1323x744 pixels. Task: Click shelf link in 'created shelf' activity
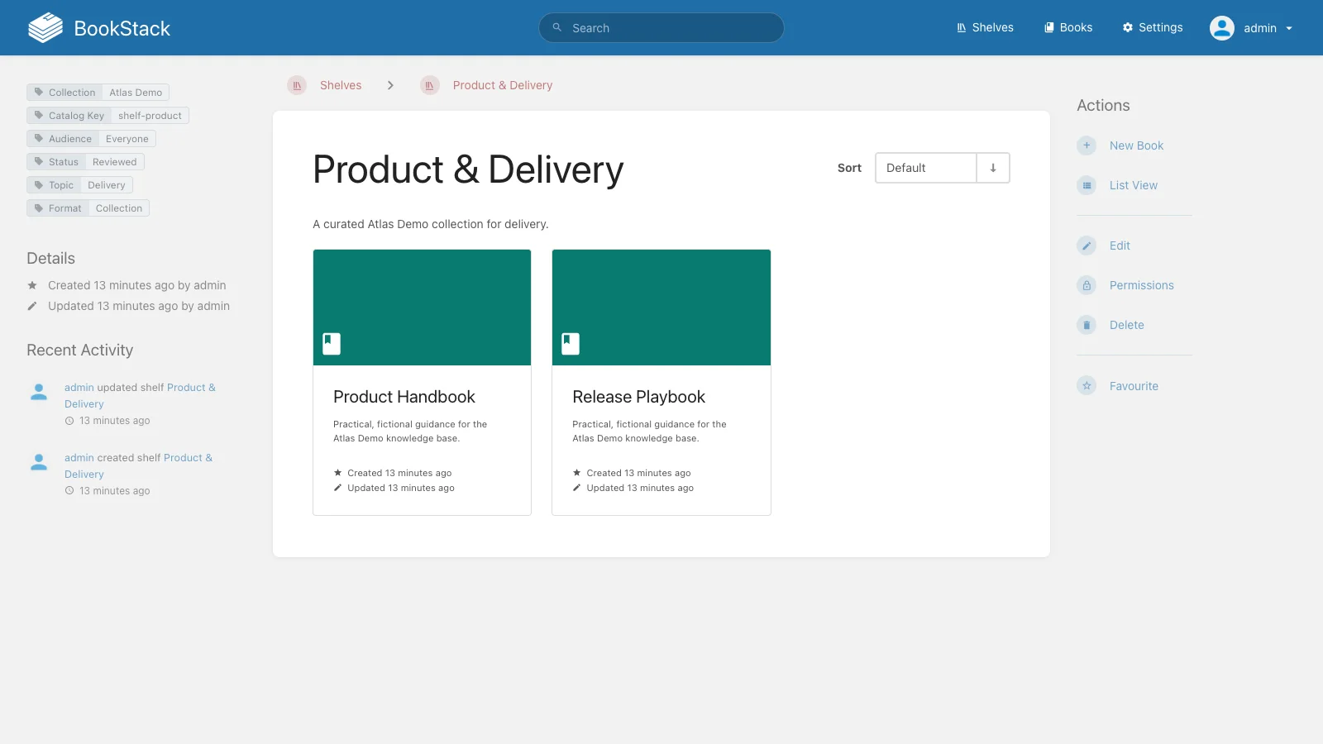point(138,465)
